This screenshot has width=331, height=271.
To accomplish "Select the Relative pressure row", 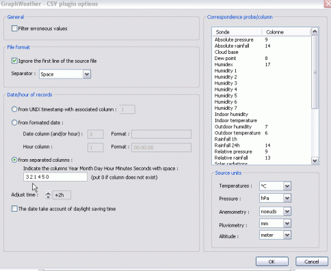I will tap(261, 152).
